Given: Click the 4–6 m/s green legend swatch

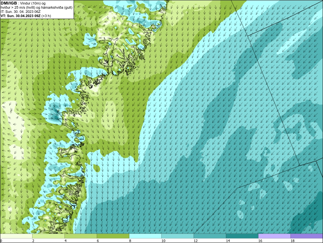Looking at the screenshot, I should pos(81,236).
